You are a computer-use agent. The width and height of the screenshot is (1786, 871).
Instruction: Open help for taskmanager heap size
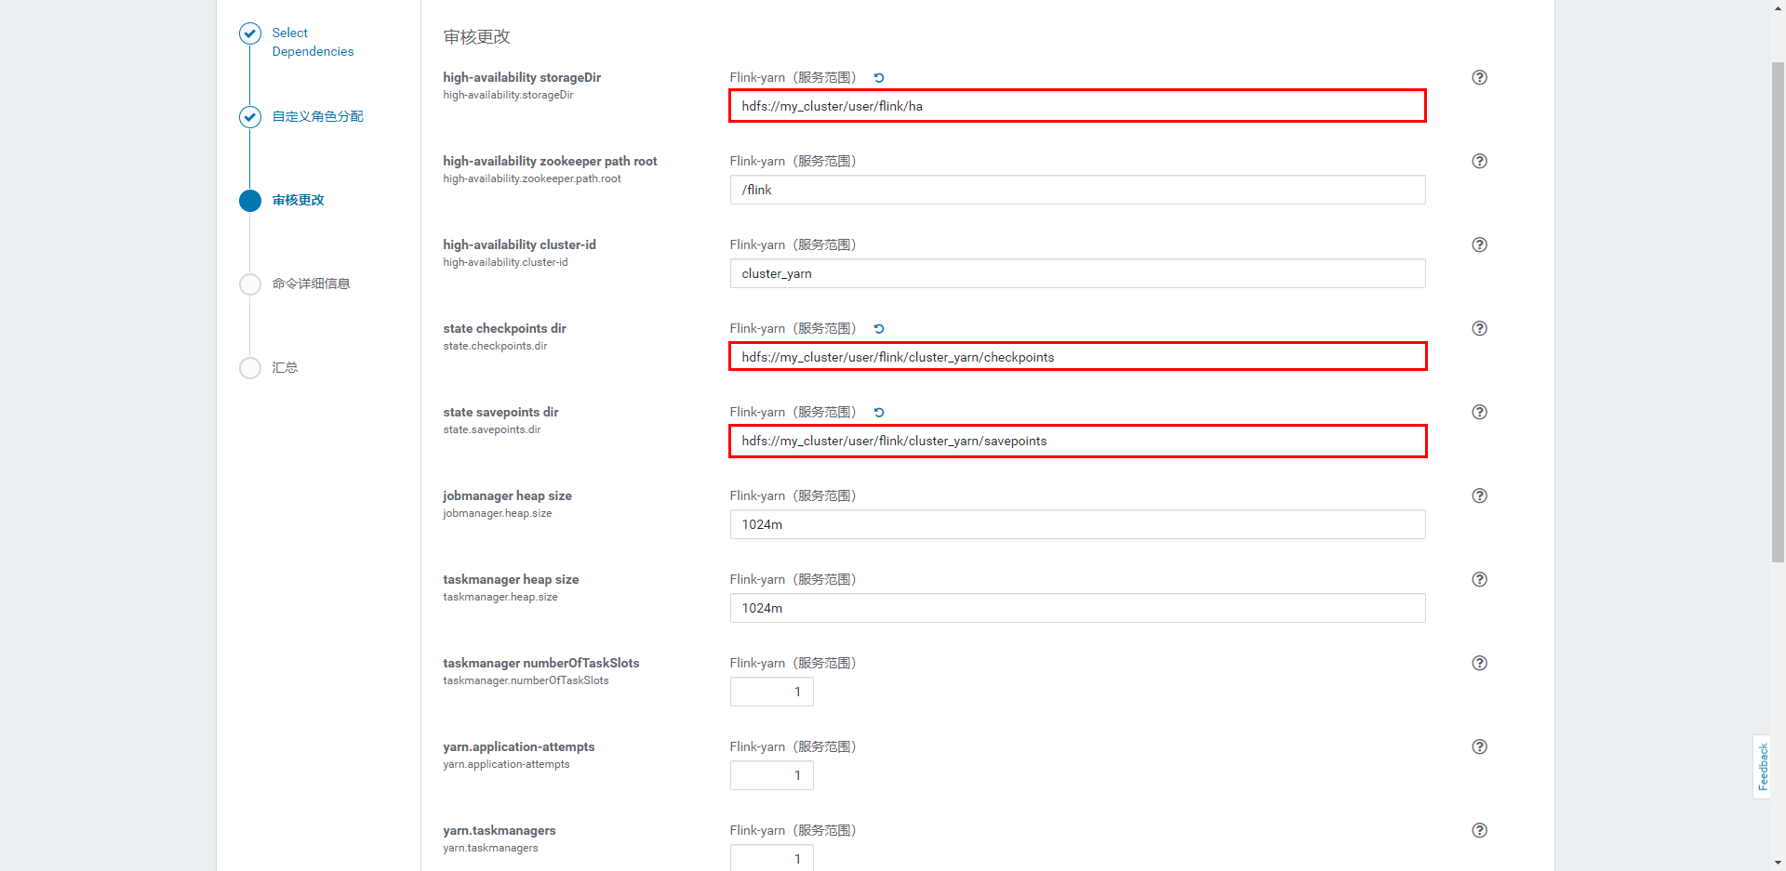click(1479, 579)
